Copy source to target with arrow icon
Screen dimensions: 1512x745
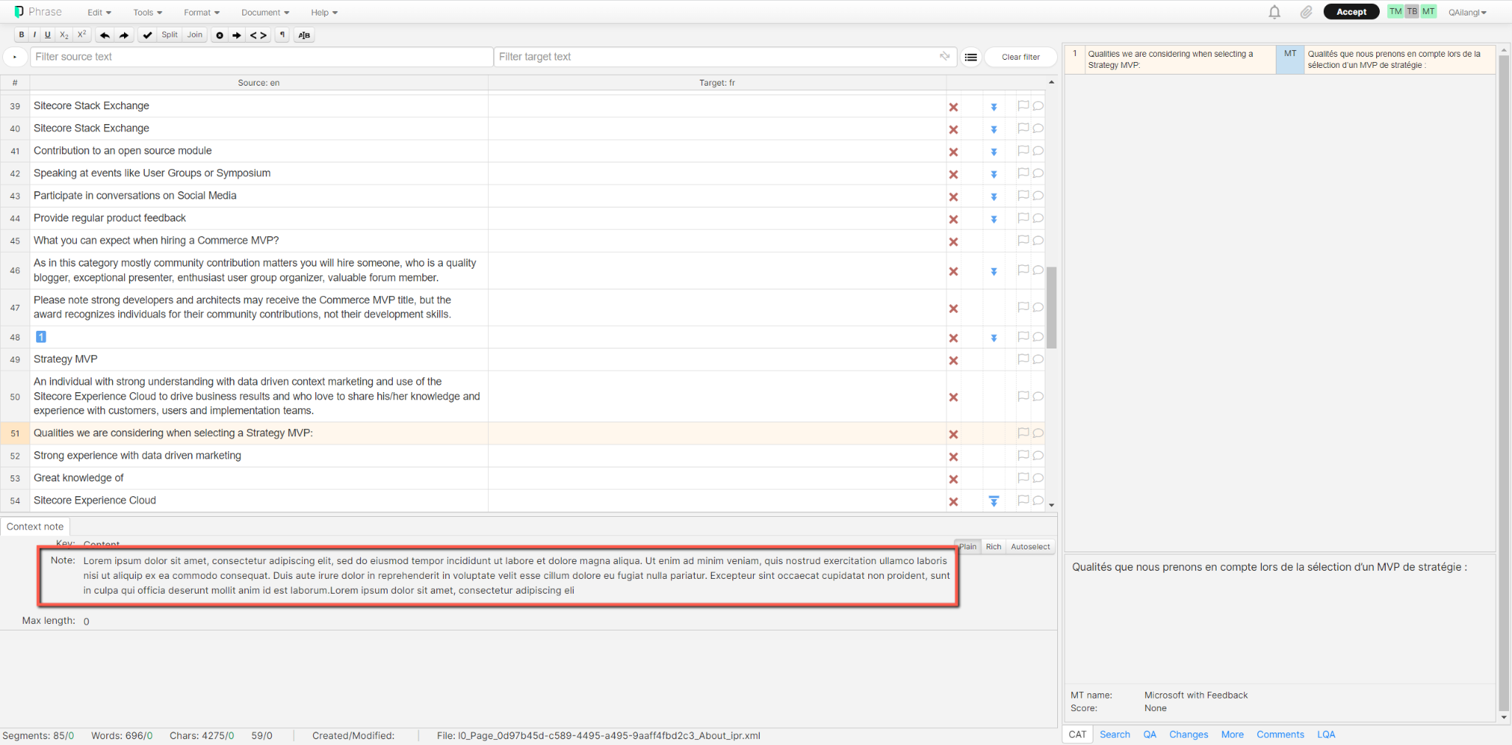237,35
